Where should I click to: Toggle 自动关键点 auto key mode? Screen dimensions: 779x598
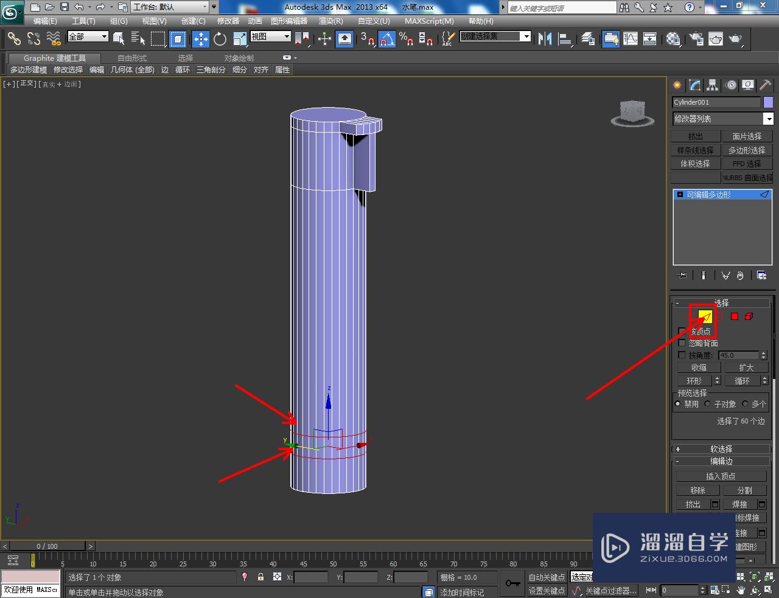point(547,577)
